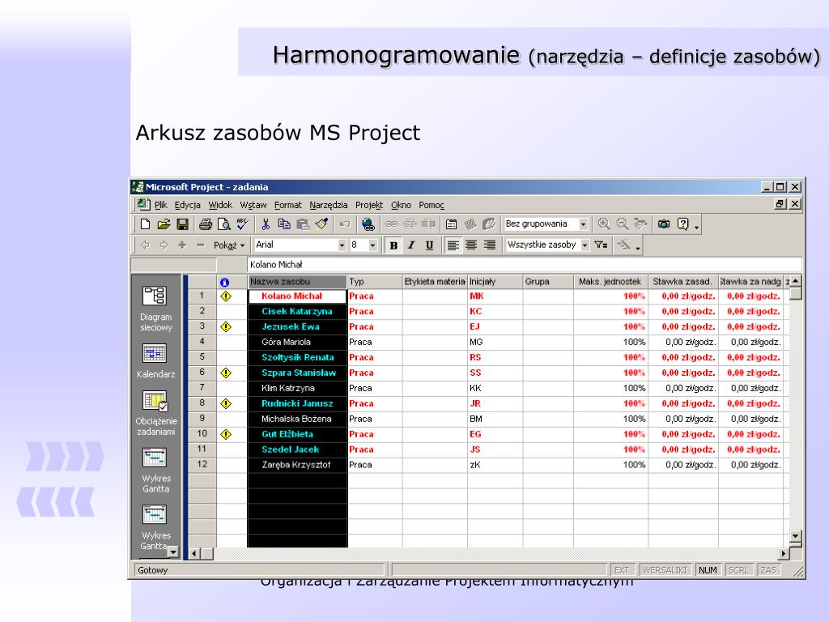
Task: Open the Narzędzia menu
Action: pyautogui.click(x=329, y=205)
